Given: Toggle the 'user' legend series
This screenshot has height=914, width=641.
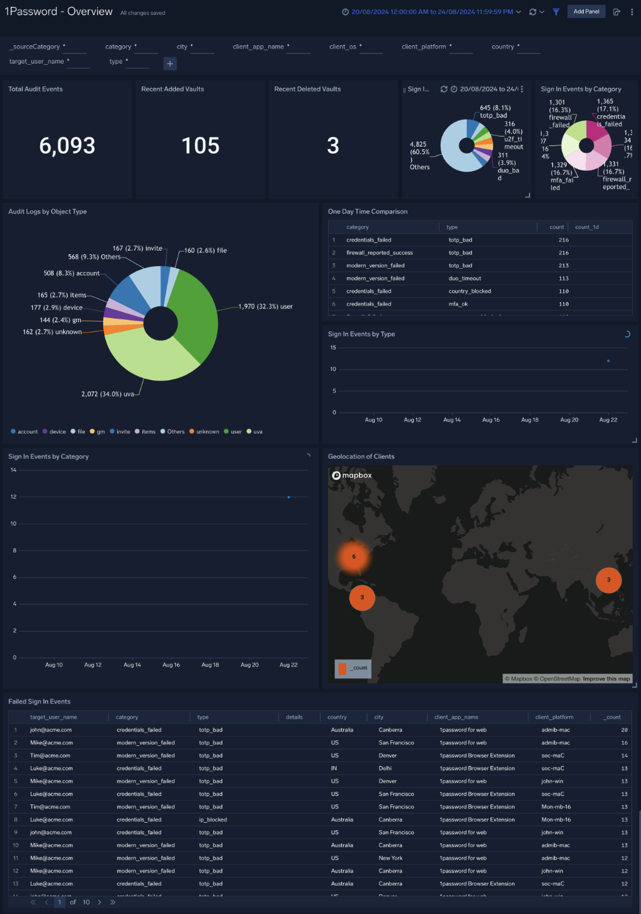Looking at the screenshot, I should click(x=232, y=432).
